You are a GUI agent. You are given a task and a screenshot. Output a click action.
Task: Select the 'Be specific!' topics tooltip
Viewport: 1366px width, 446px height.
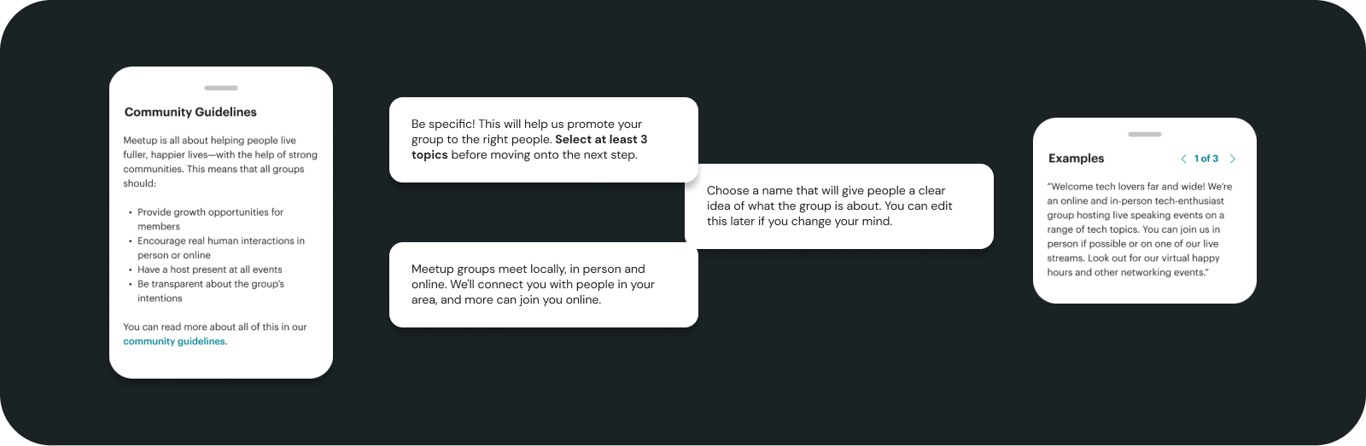544,140
